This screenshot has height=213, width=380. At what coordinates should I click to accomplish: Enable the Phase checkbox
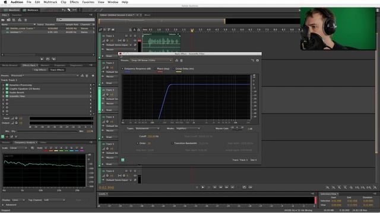click(x=156, y=69)
